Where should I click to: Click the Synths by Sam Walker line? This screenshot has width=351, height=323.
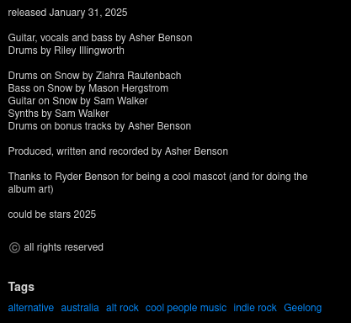58,114
